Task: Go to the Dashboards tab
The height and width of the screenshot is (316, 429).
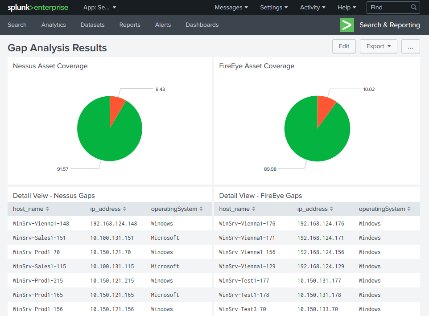Action: click(202, 25)
